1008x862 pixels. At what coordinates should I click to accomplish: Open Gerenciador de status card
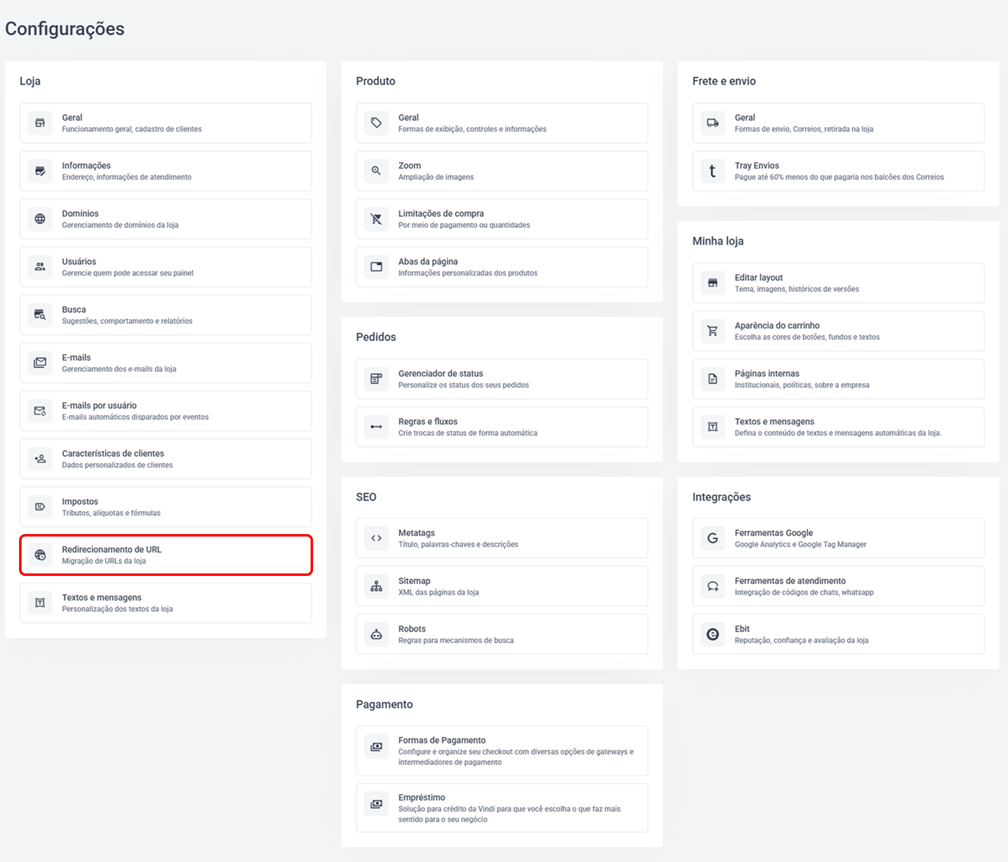click(x=502, y=379)
